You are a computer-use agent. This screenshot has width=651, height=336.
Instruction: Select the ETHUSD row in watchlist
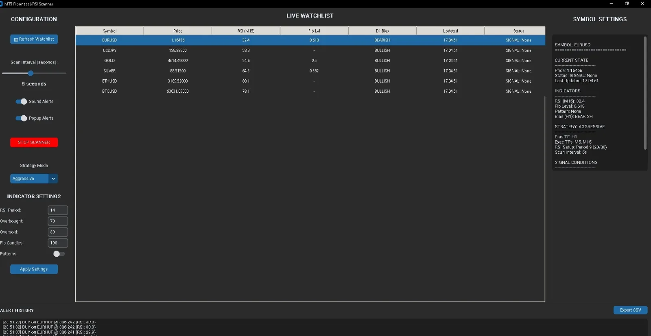(x=310, y=81)
